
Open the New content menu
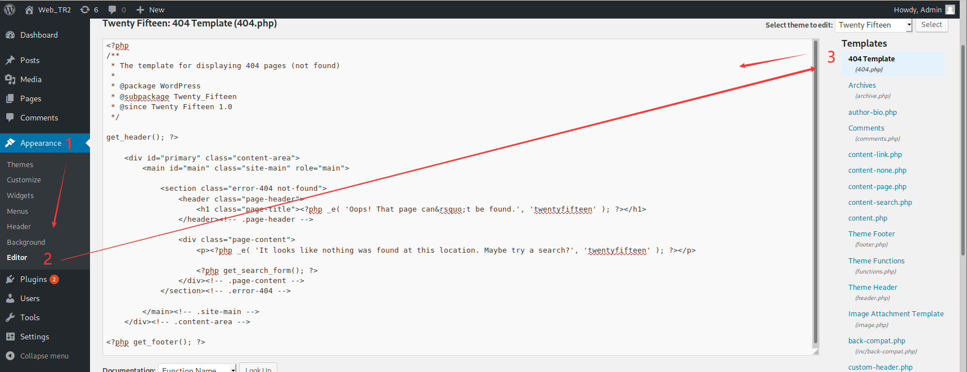[x=150, y=10]
